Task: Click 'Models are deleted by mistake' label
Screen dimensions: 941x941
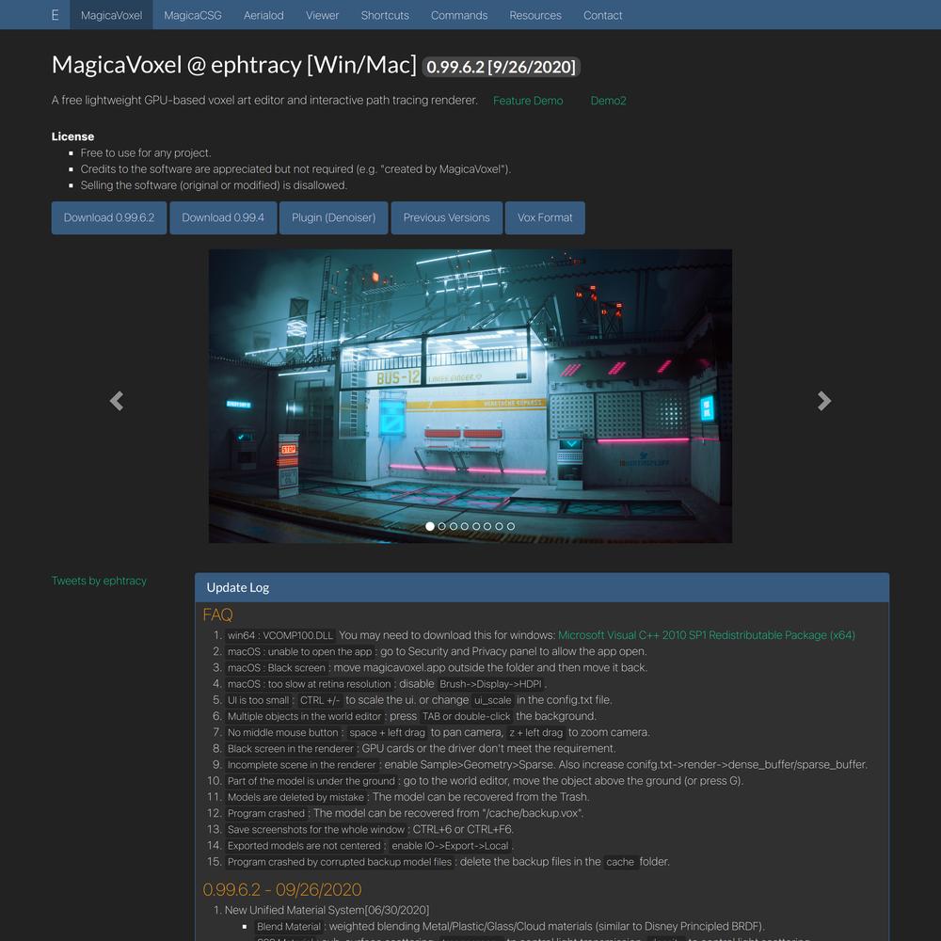Action: pyautogui.click(x=295, y=797)
